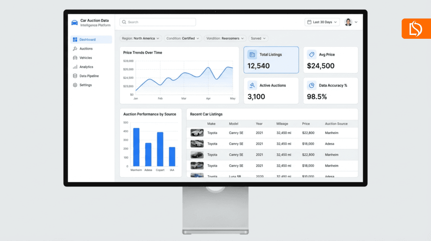The height and width of the screenshot is (241, 431).
Task: Click the Avg Price tag icon
Action: point(312,54)
